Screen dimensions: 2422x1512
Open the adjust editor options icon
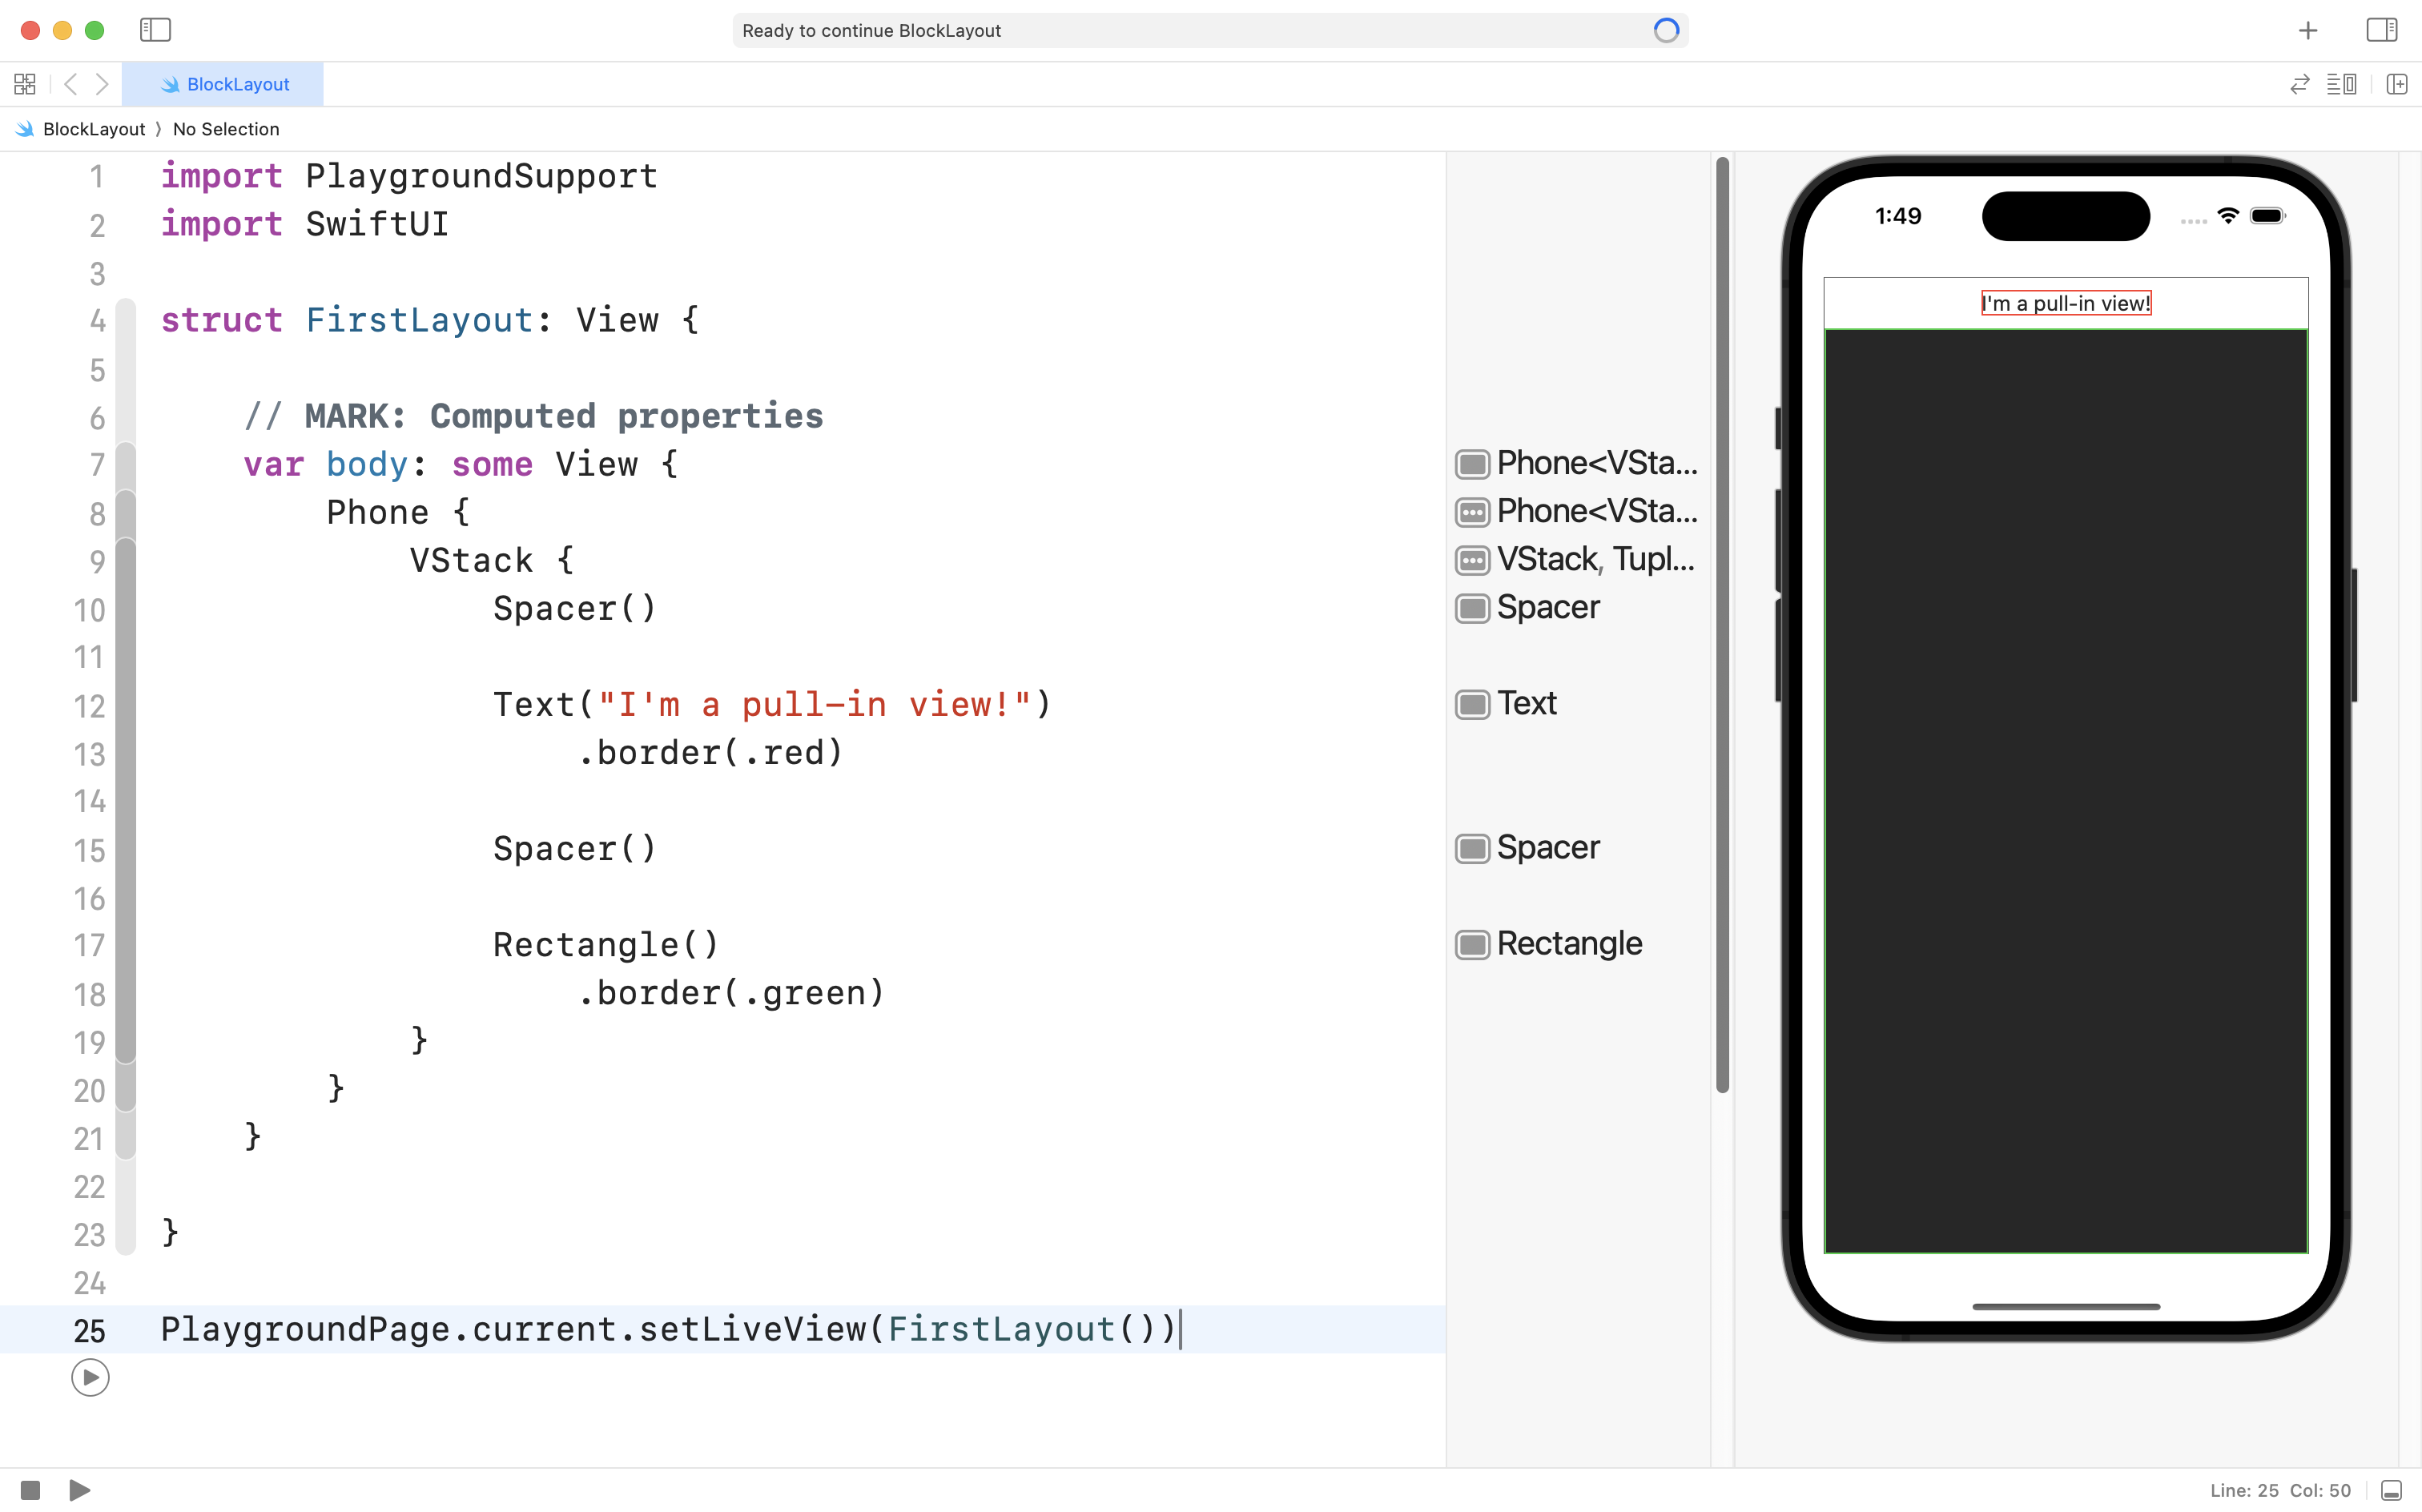coord(2341,84)
